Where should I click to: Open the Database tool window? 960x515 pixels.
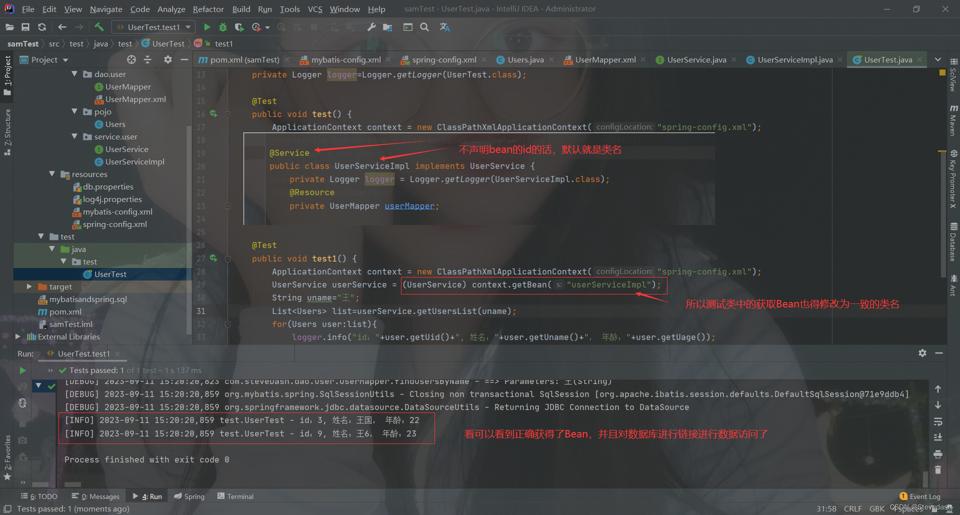click(953, 241)
